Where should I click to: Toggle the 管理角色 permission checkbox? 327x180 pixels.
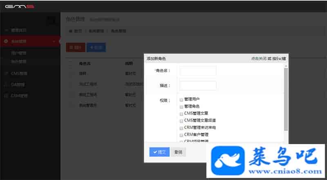point(181,106)
